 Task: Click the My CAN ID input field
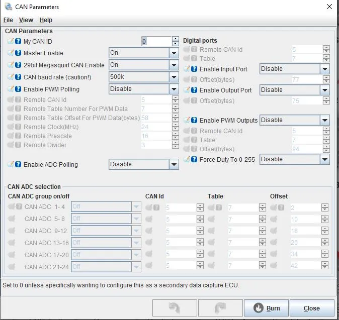156,41
